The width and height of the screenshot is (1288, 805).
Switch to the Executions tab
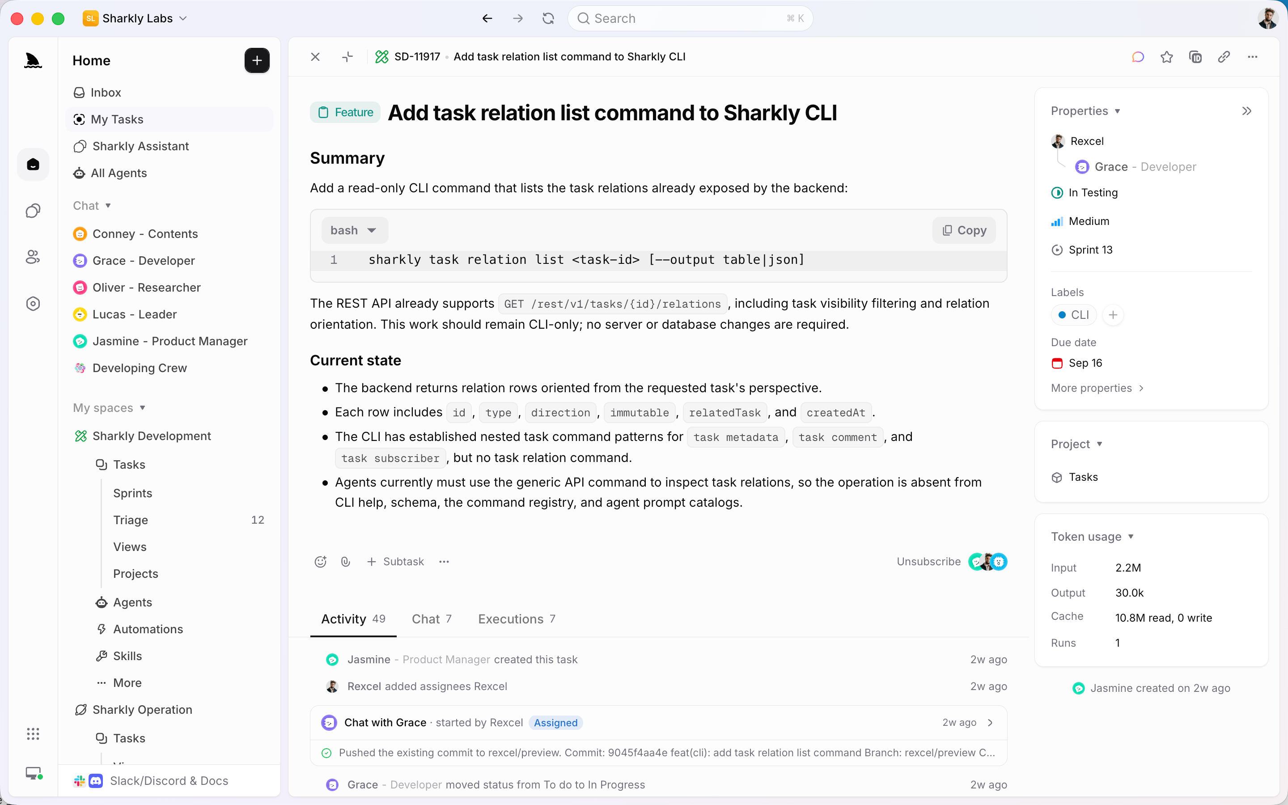(x=516, y=619)
